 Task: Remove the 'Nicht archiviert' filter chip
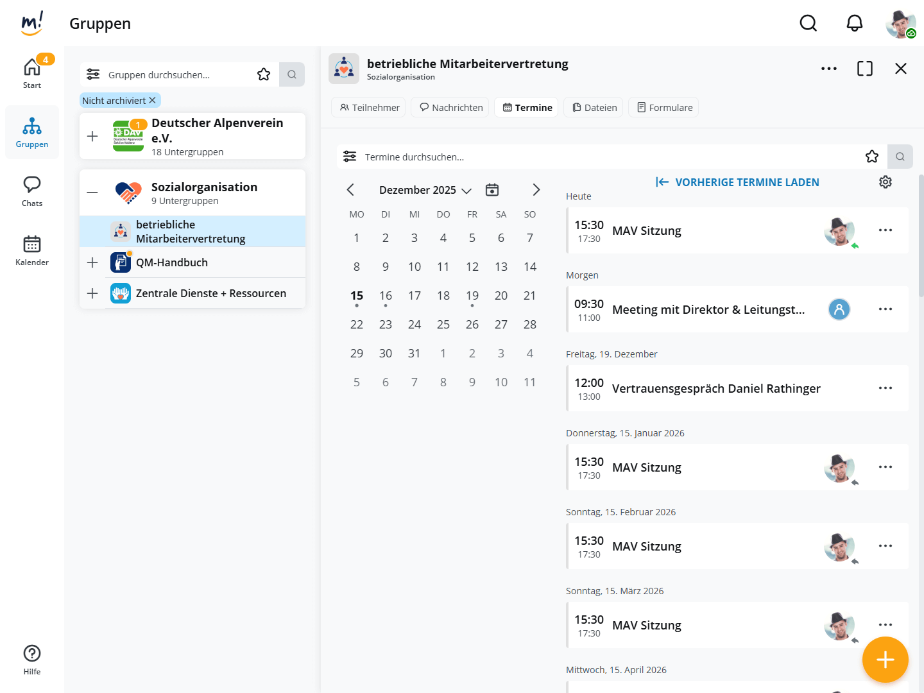(153, 101)
